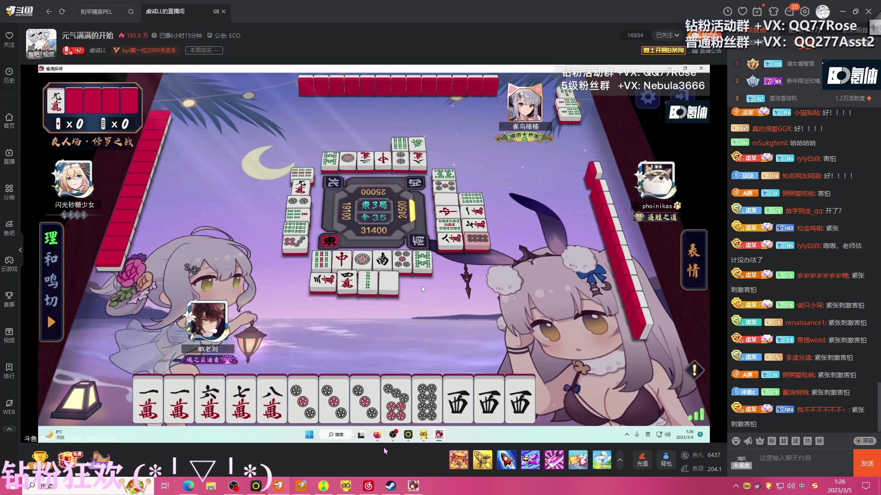Click the 未佩戴 fan badge button
881x495 pixels.
pyautogui.click(x=741, y=462)
